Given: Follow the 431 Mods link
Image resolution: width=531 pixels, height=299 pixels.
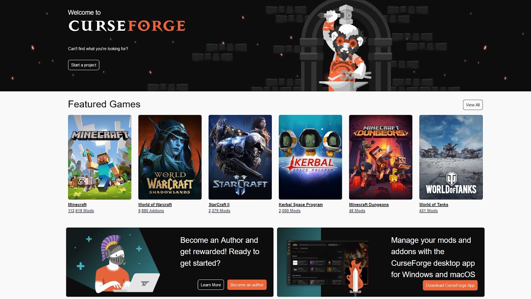Looking at the screenshot, I should pos(429,211).
